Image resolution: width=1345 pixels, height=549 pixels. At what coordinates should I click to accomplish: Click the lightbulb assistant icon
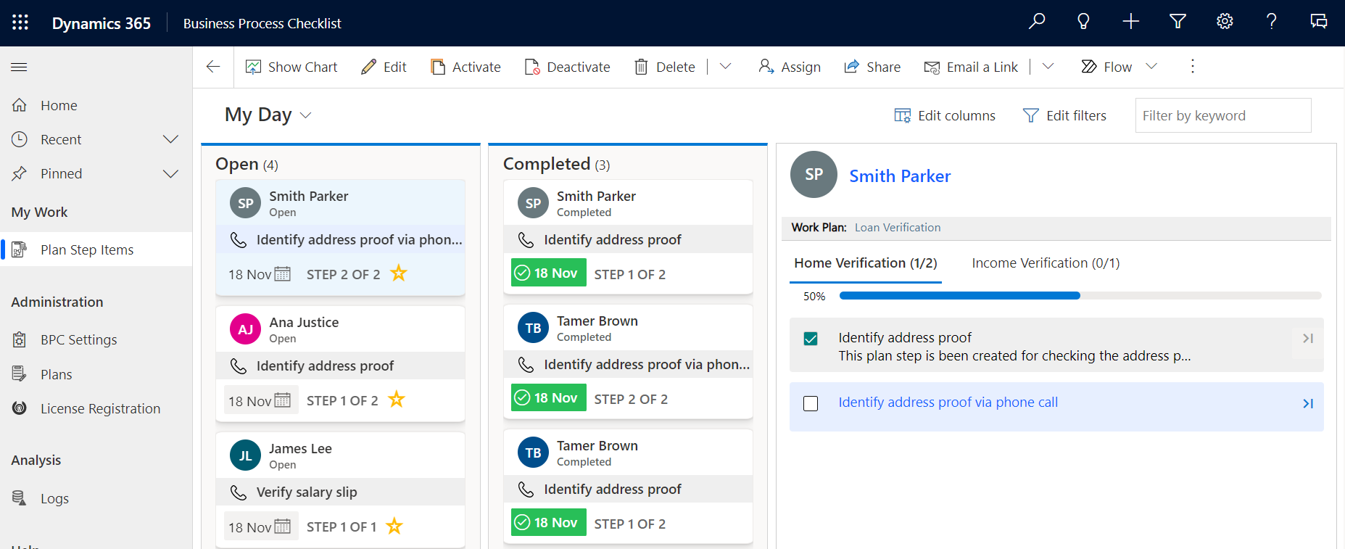pyautogui.click(x=1083, y=22)
